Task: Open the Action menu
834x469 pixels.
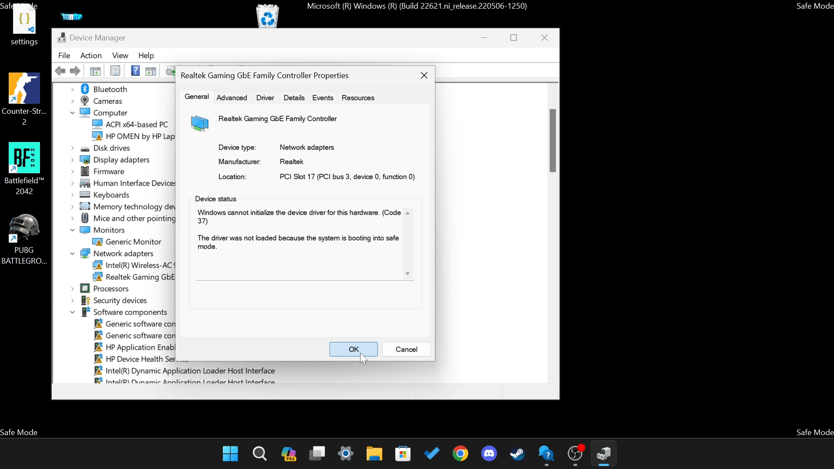Action: pos(91,56)
